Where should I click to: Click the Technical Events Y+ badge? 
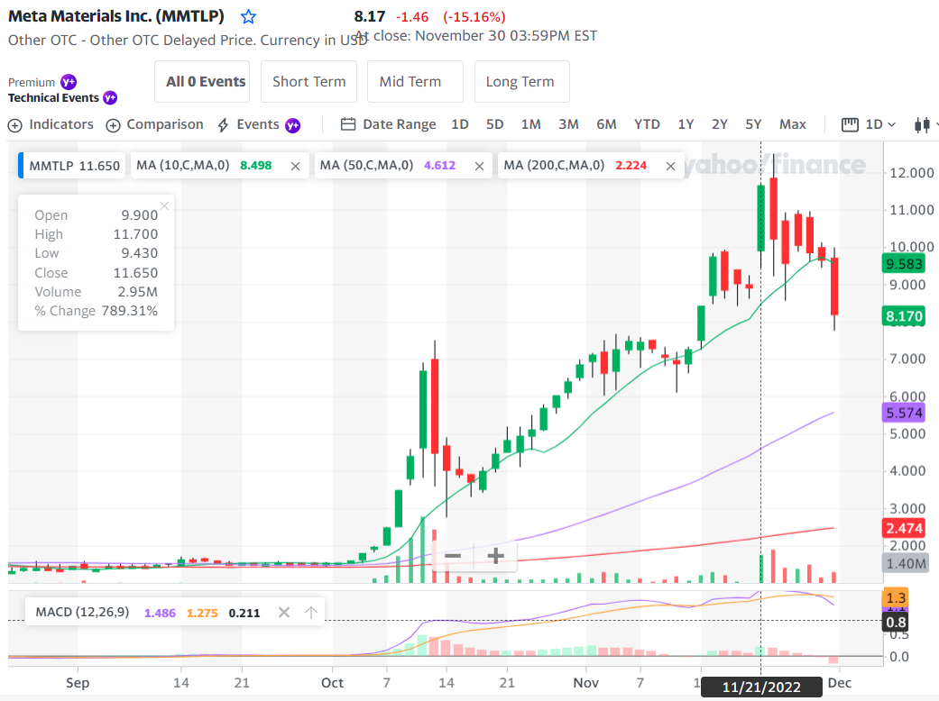tap(110, 97)
